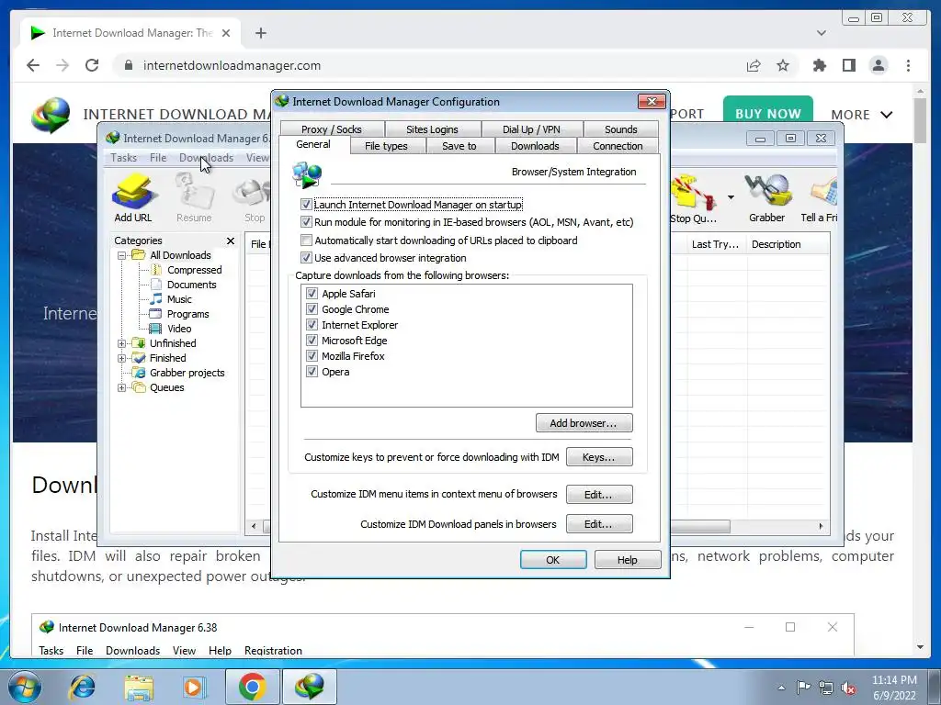Viewport: 941px width, 705px height.
Task: Click Add URL toolbar icon in IDM
Action: [133, 197]
